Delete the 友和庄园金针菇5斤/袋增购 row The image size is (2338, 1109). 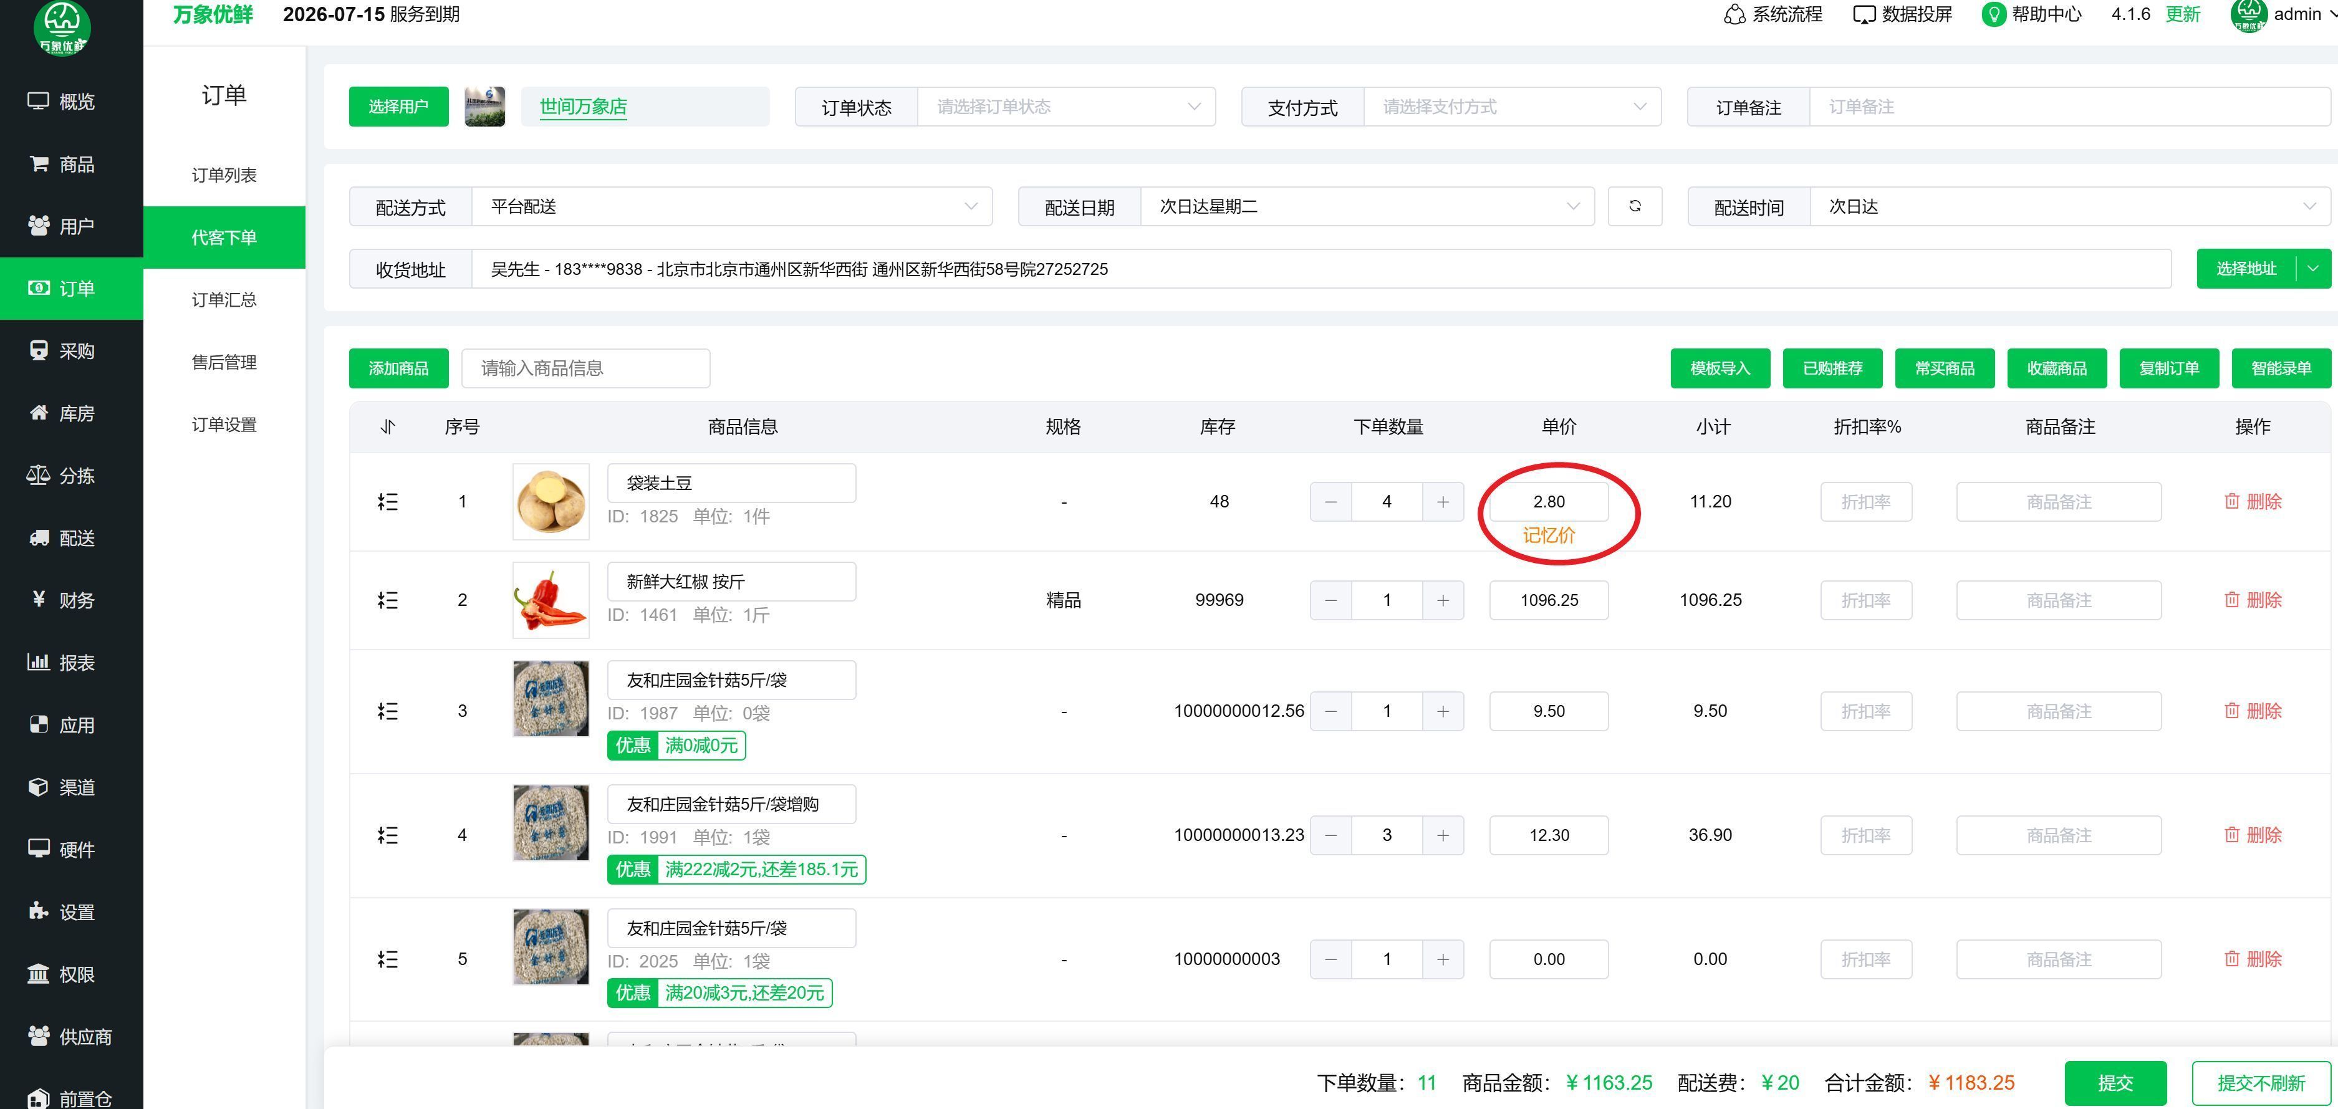(x=2253, y=835)
